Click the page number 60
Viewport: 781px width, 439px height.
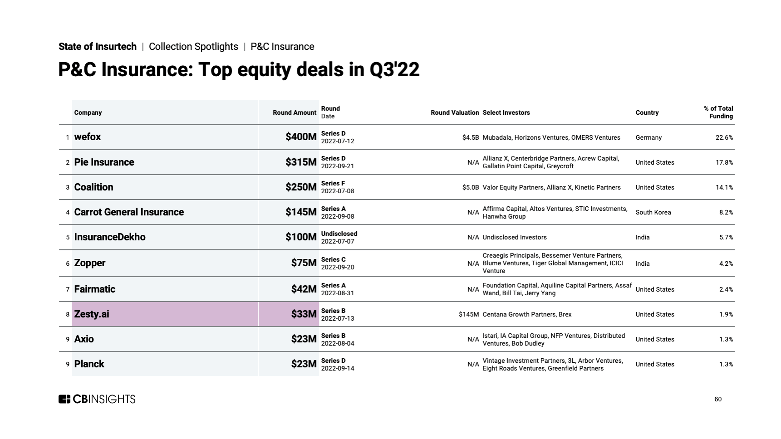[718, 399]
